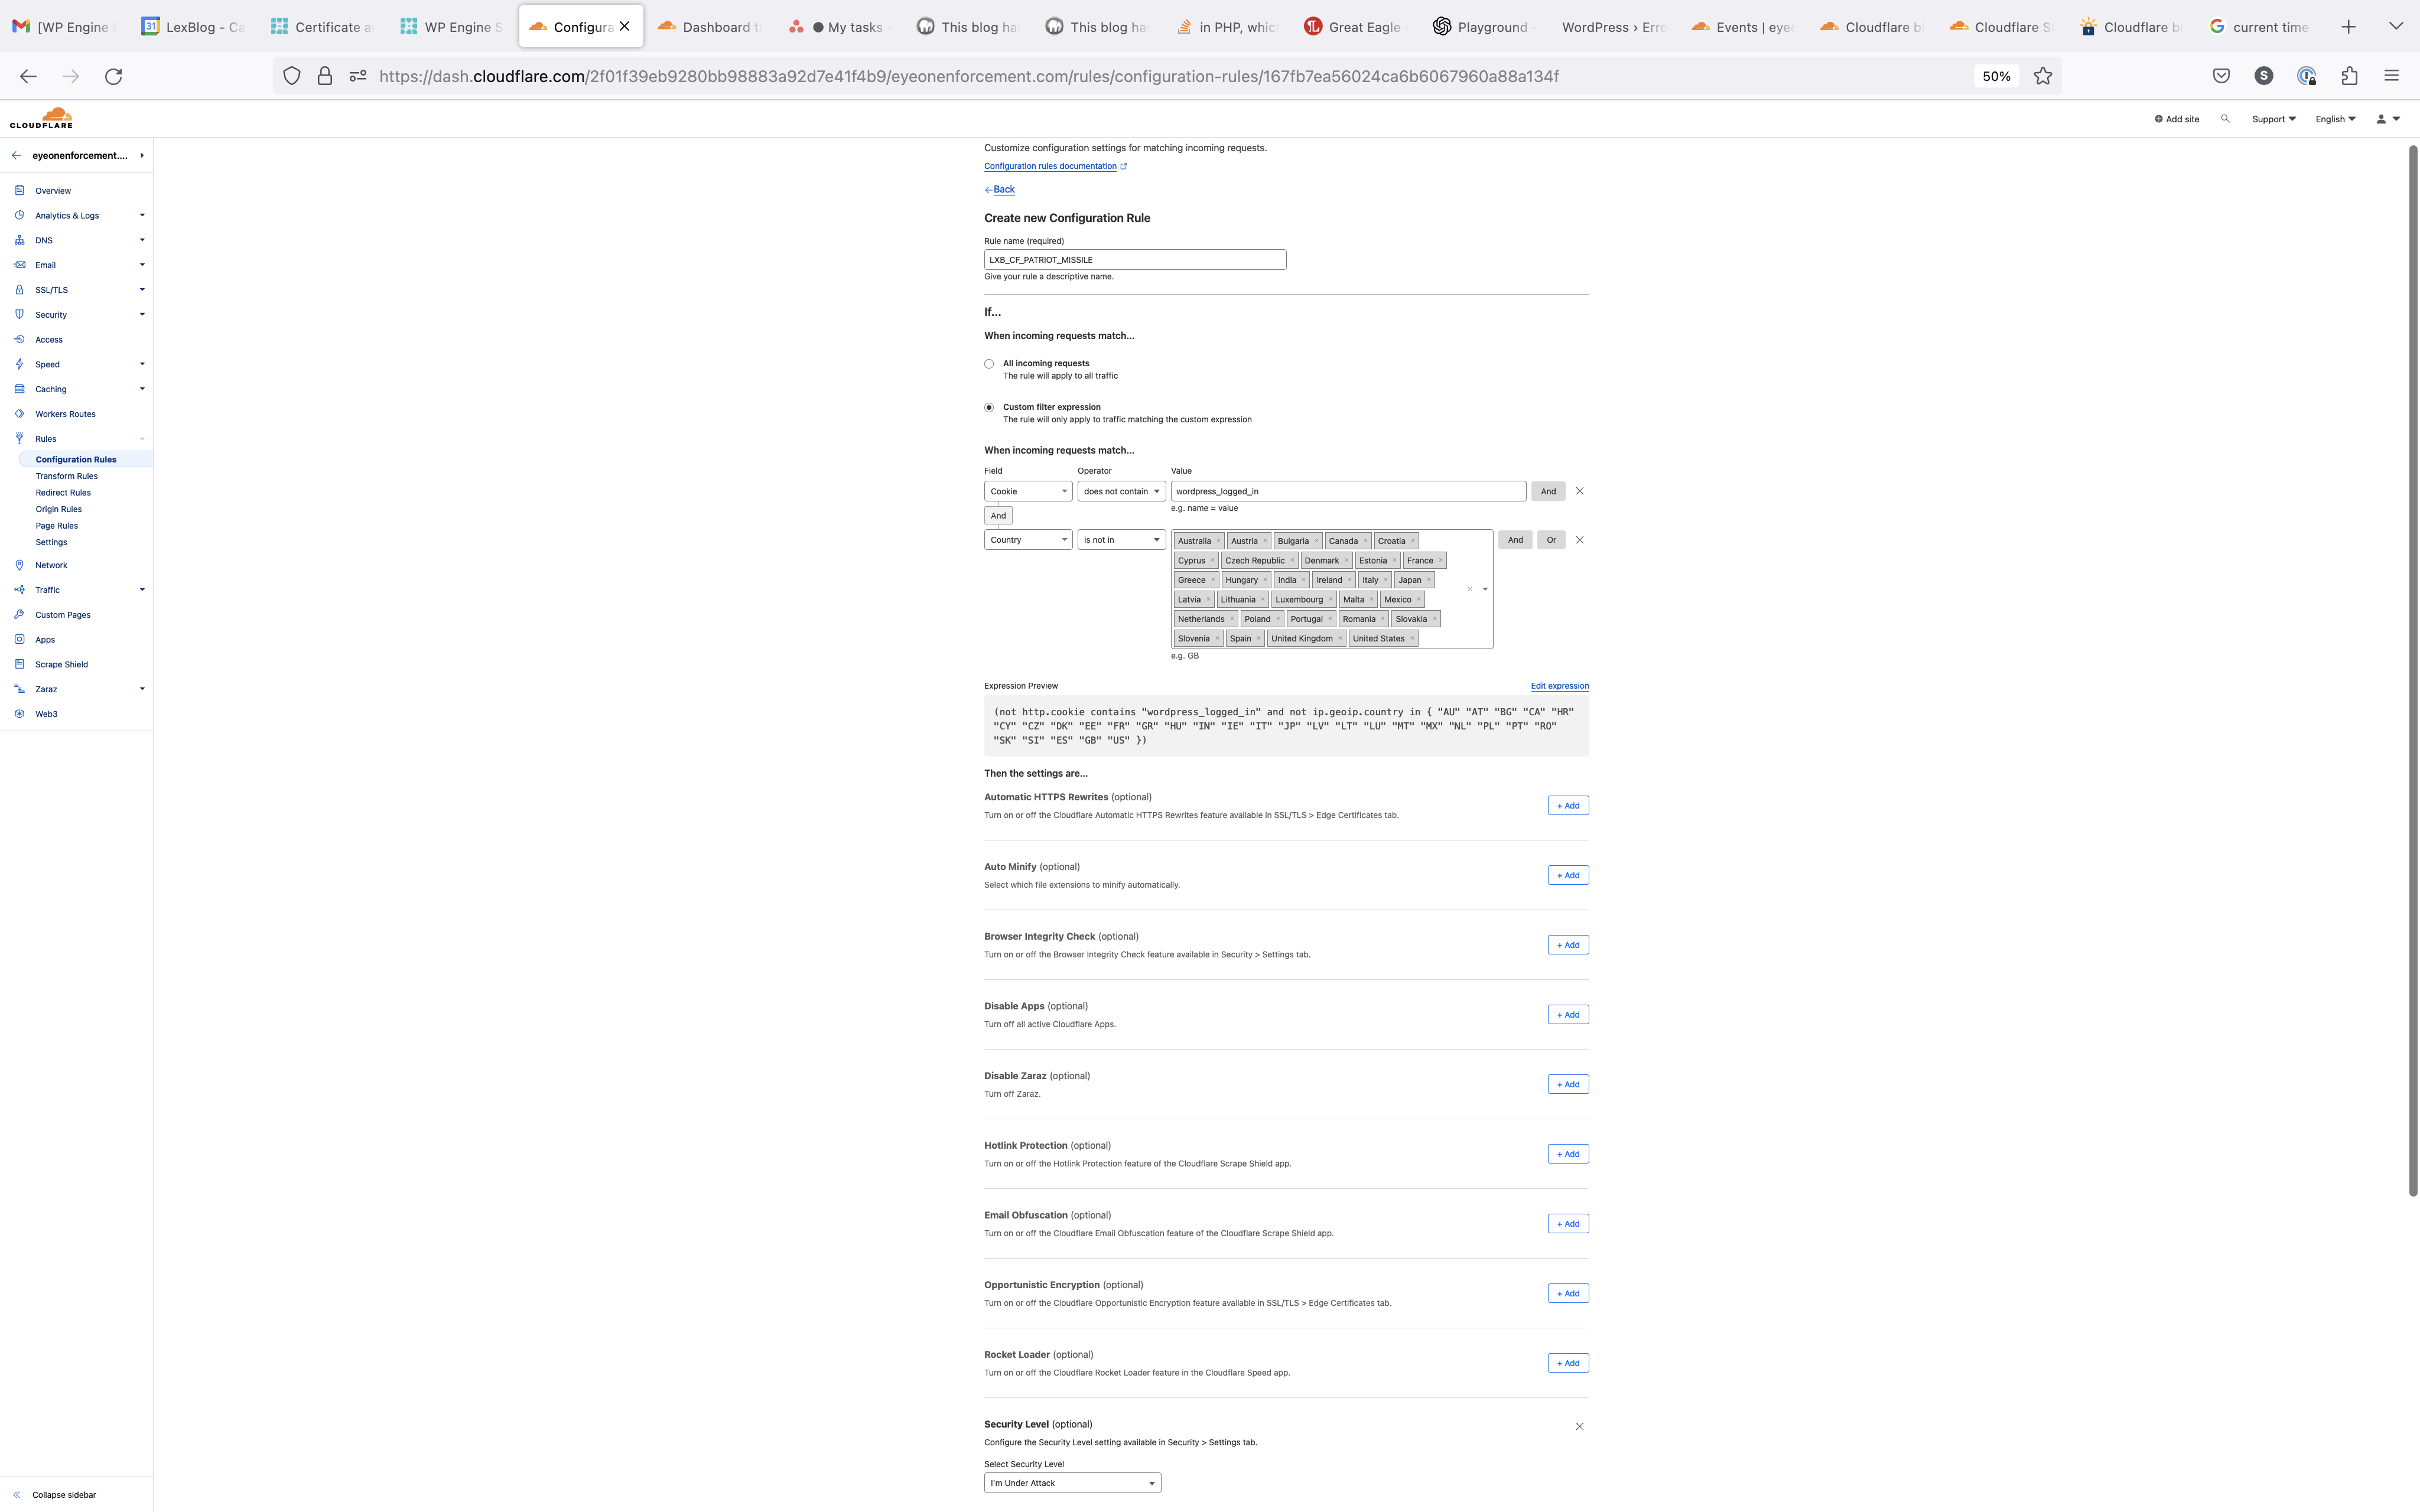
Task: Remove the Cookie filter row
Action: click(x=1580, y=491)
